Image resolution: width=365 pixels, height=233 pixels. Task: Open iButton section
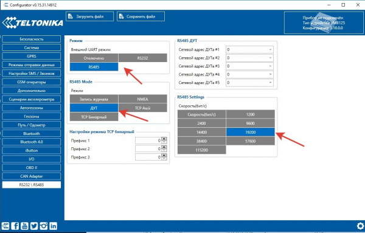[32, 150]
